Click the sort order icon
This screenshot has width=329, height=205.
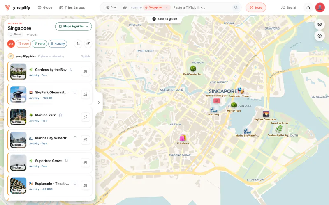78,43
